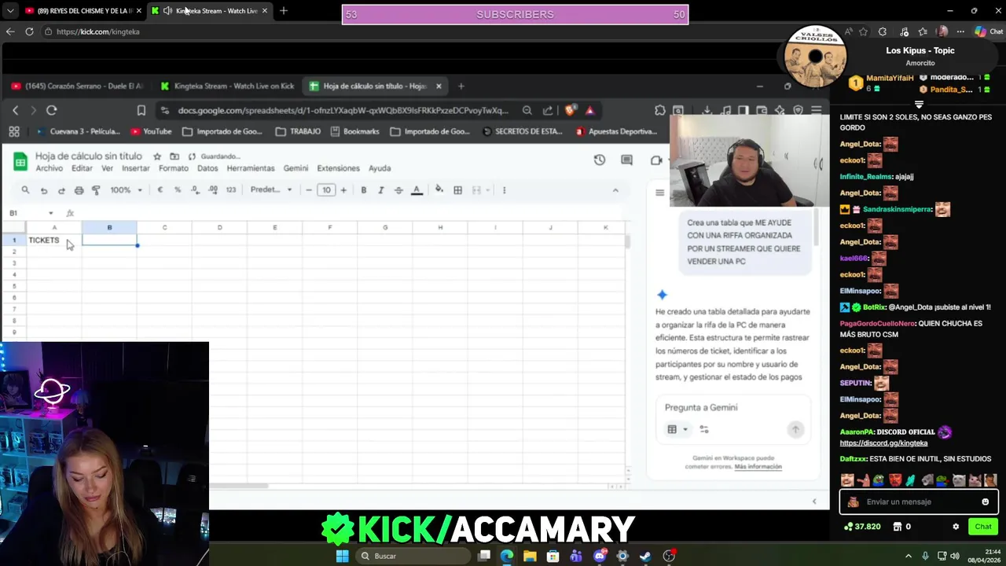This screenshot has height=566, width=1006.
Task: Open the font family Predet dropdown
Action: pyautogui.click(x=271, y=190)
